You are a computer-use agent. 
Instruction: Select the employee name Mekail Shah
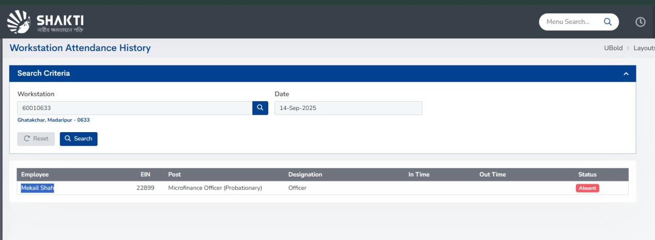coord(38,188)
